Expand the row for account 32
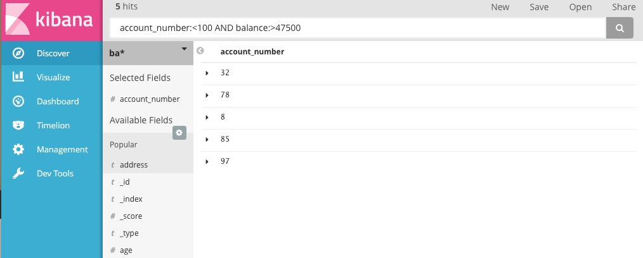 207,73
